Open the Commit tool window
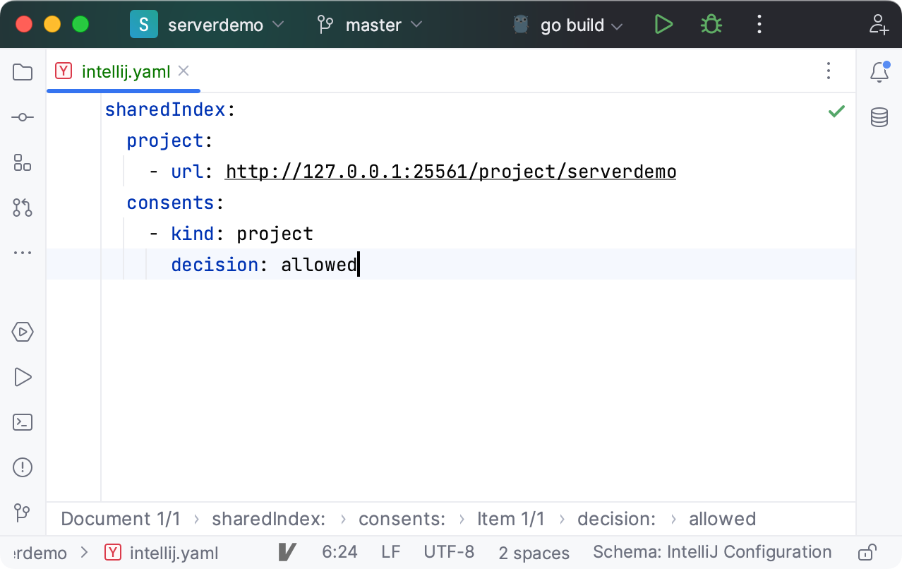902x569 pixels. pos(22,117)
